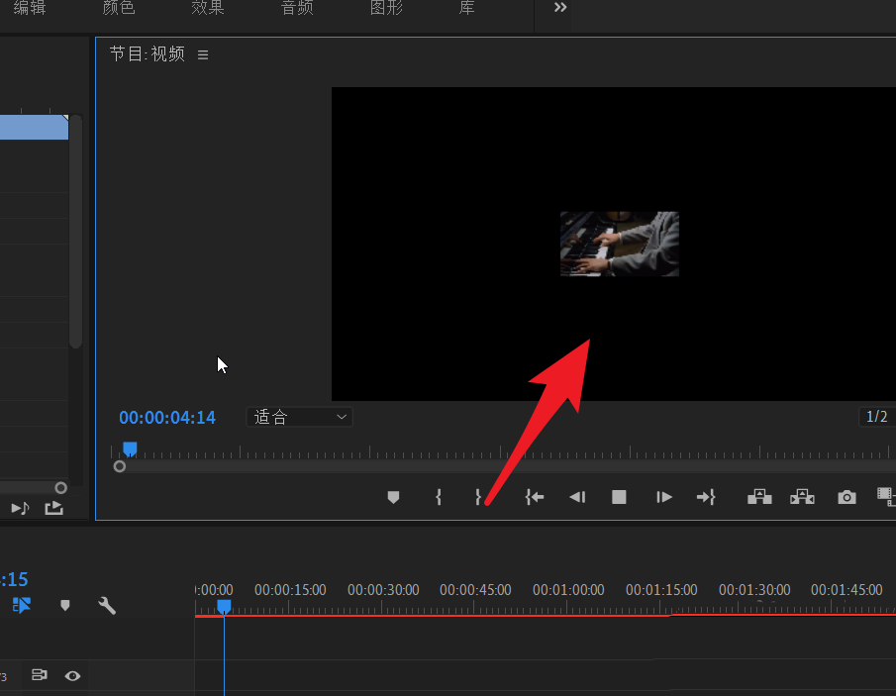Toggle linked selection in the timeline

[23, 605]
